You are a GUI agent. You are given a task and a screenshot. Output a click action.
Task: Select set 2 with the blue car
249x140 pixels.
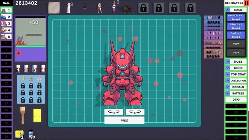(x=6, y=17)
